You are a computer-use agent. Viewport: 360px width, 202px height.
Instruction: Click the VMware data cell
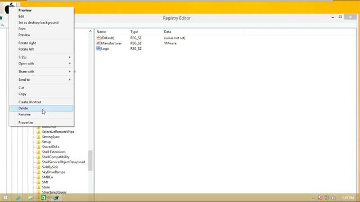[170, 43]
